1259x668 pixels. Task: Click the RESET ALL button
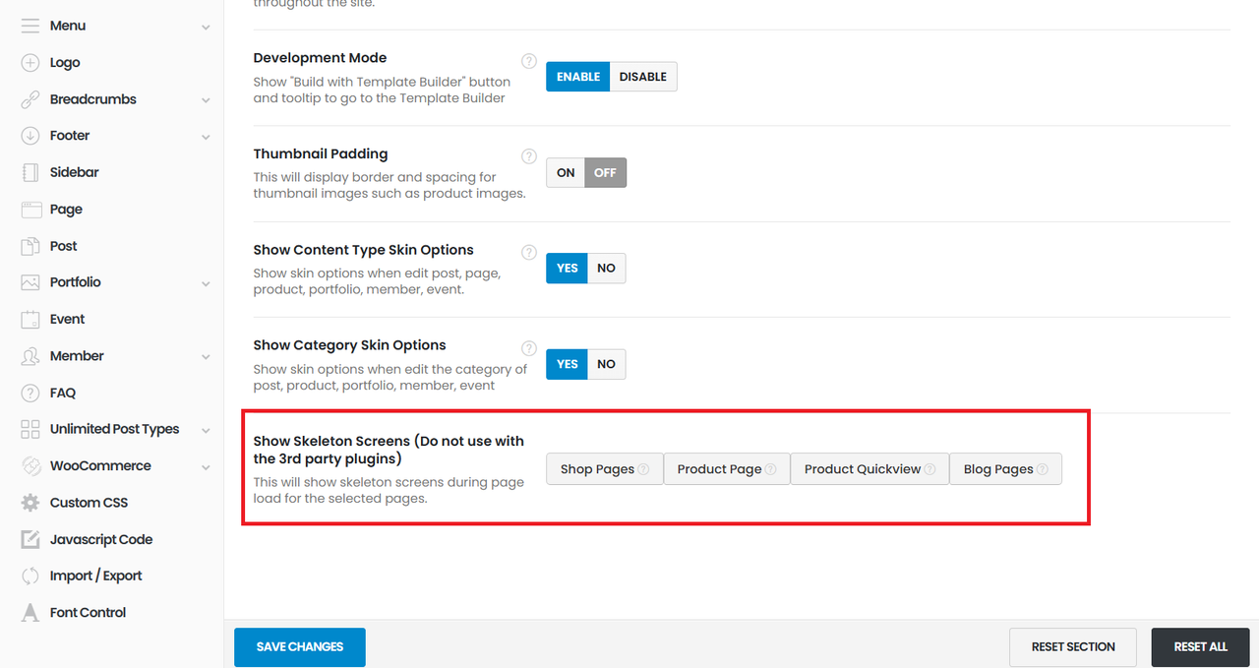coord(1201,647)
